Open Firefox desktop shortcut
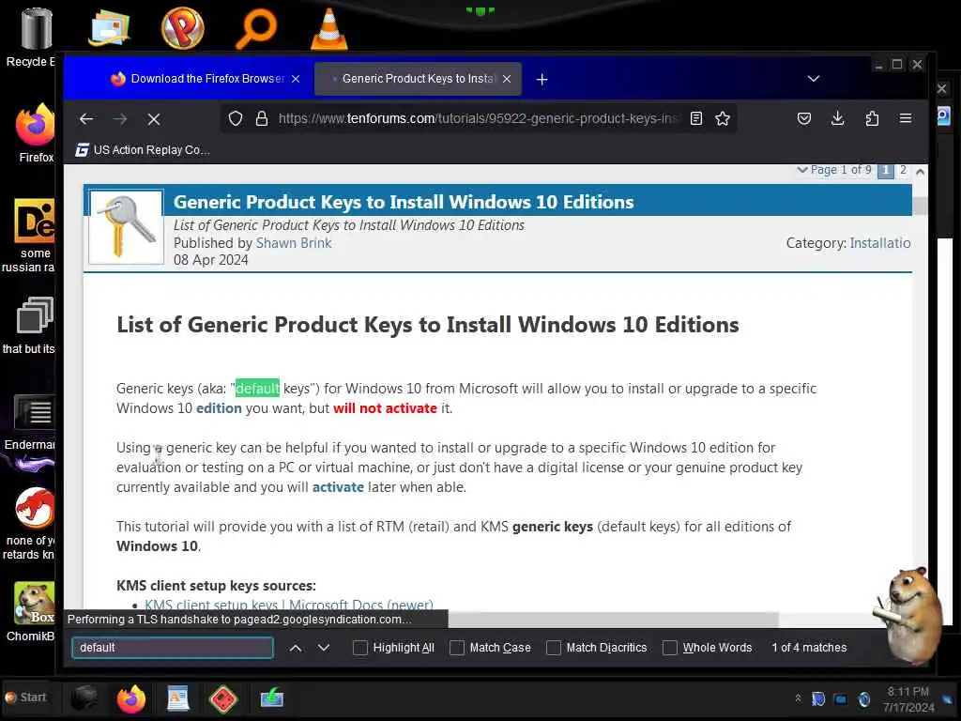The width and height of the screenshot is (961, 721). point(34,133)
